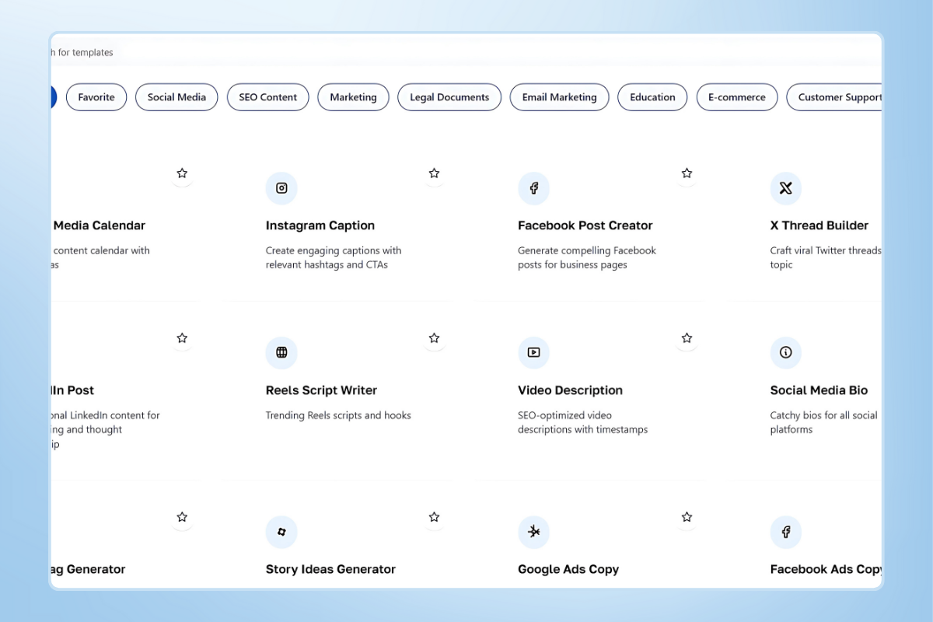Image resolution: width=933 pixels, height=622 pixels.
Task: Filter by Email Marketing templates
Action: coord(559,96)
